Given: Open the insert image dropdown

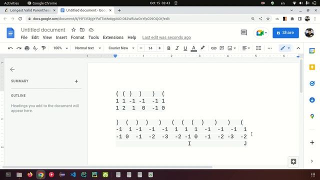Looking at the screenshot, I should tap(231, 48).
